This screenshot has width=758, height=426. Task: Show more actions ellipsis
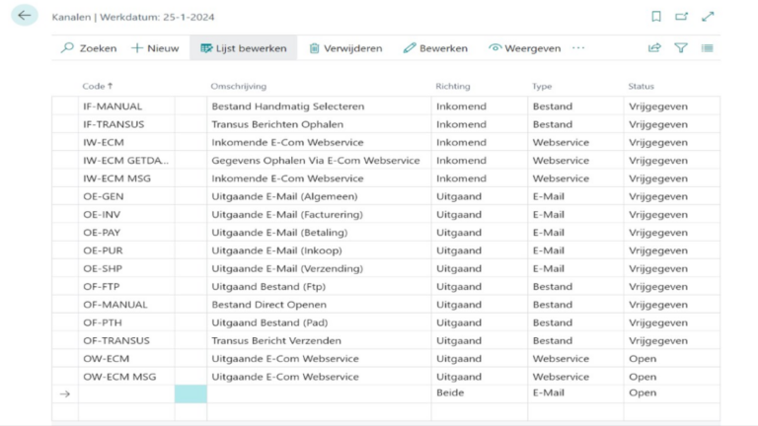(x=578, y=47)
